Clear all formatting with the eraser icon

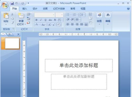[59, 24]
